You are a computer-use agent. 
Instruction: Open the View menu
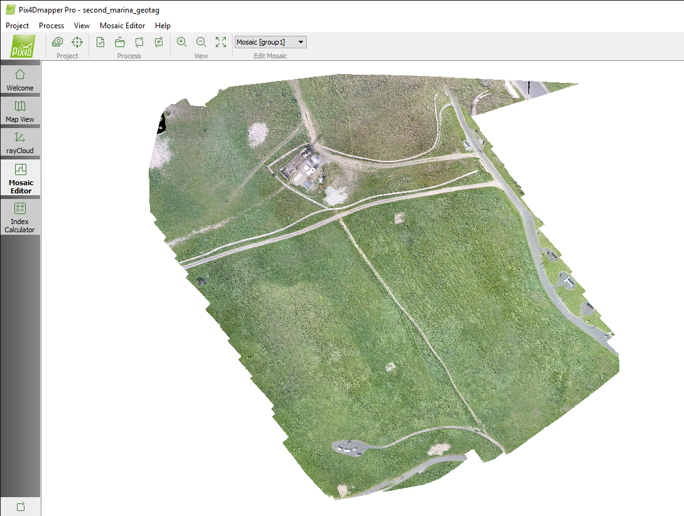(82, 26)
